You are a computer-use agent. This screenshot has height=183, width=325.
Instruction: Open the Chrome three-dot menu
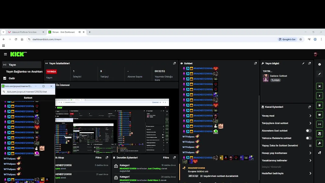pos(321,39)
